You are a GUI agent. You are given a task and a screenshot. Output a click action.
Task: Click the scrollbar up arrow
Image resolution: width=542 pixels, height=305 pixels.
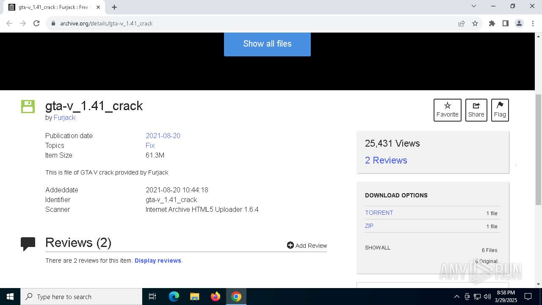(x=539, y=36)
